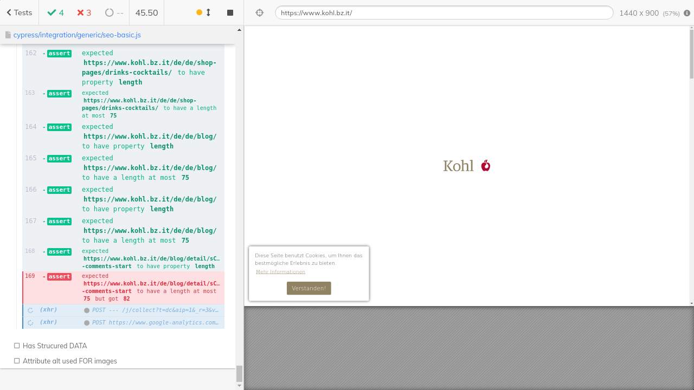Click the Kohl apple logo
The height and width of the screenshot is (390, 694).
(x=467, y=166)
